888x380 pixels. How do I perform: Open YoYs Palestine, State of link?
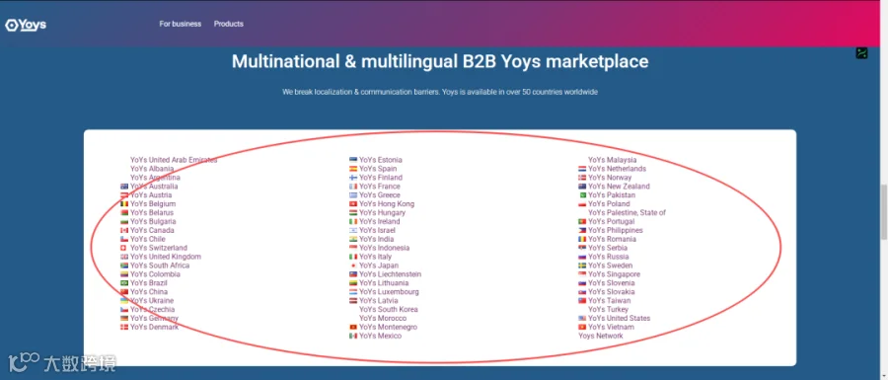(x=627, y=213)
